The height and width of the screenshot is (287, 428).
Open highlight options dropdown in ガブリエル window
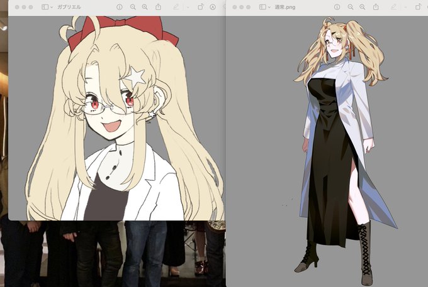click(188, 8)
